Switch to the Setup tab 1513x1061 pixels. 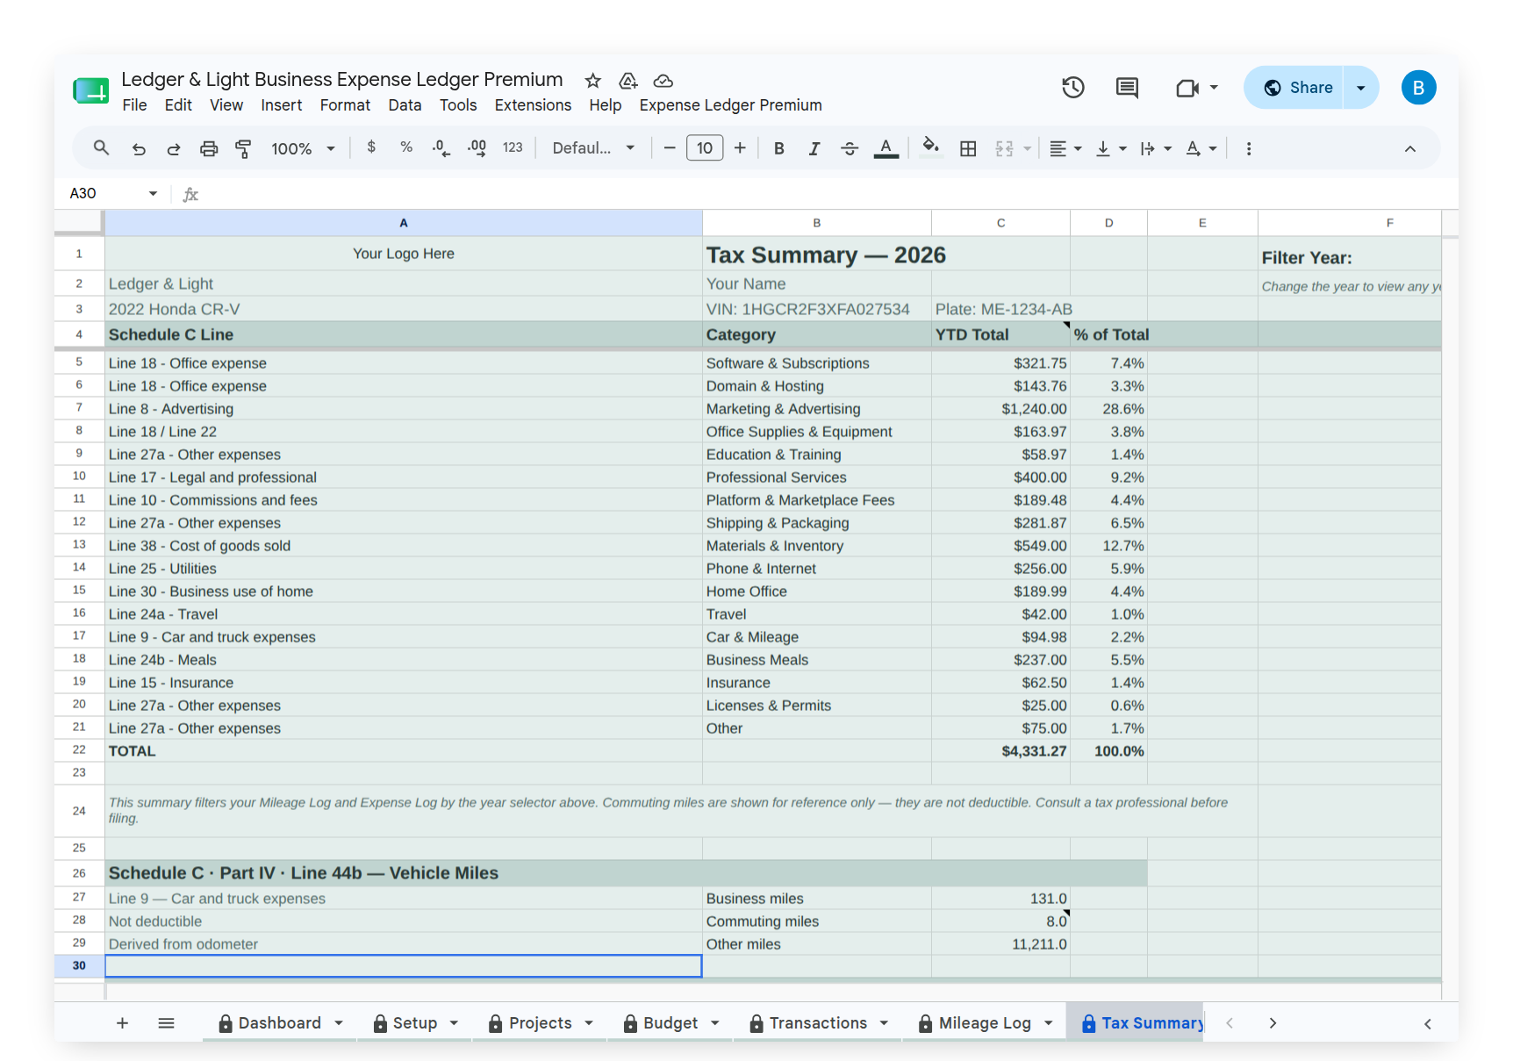415,1023
